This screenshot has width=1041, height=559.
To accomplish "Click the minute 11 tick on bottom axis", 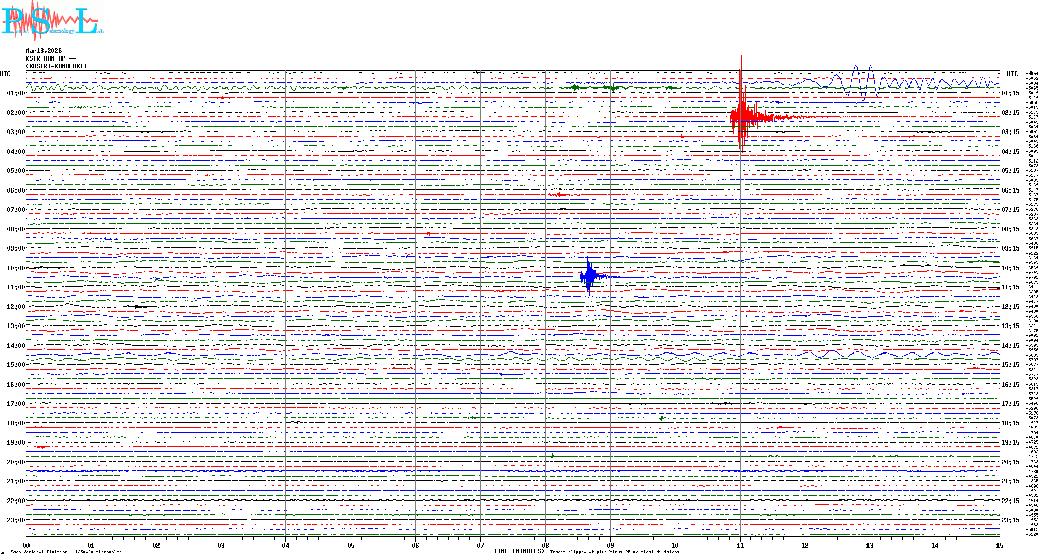I will point(740,545).
